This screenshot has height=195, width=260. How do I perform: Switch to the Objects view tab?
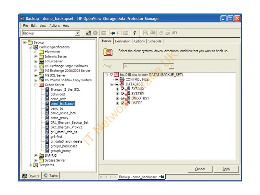click(31, 176)
